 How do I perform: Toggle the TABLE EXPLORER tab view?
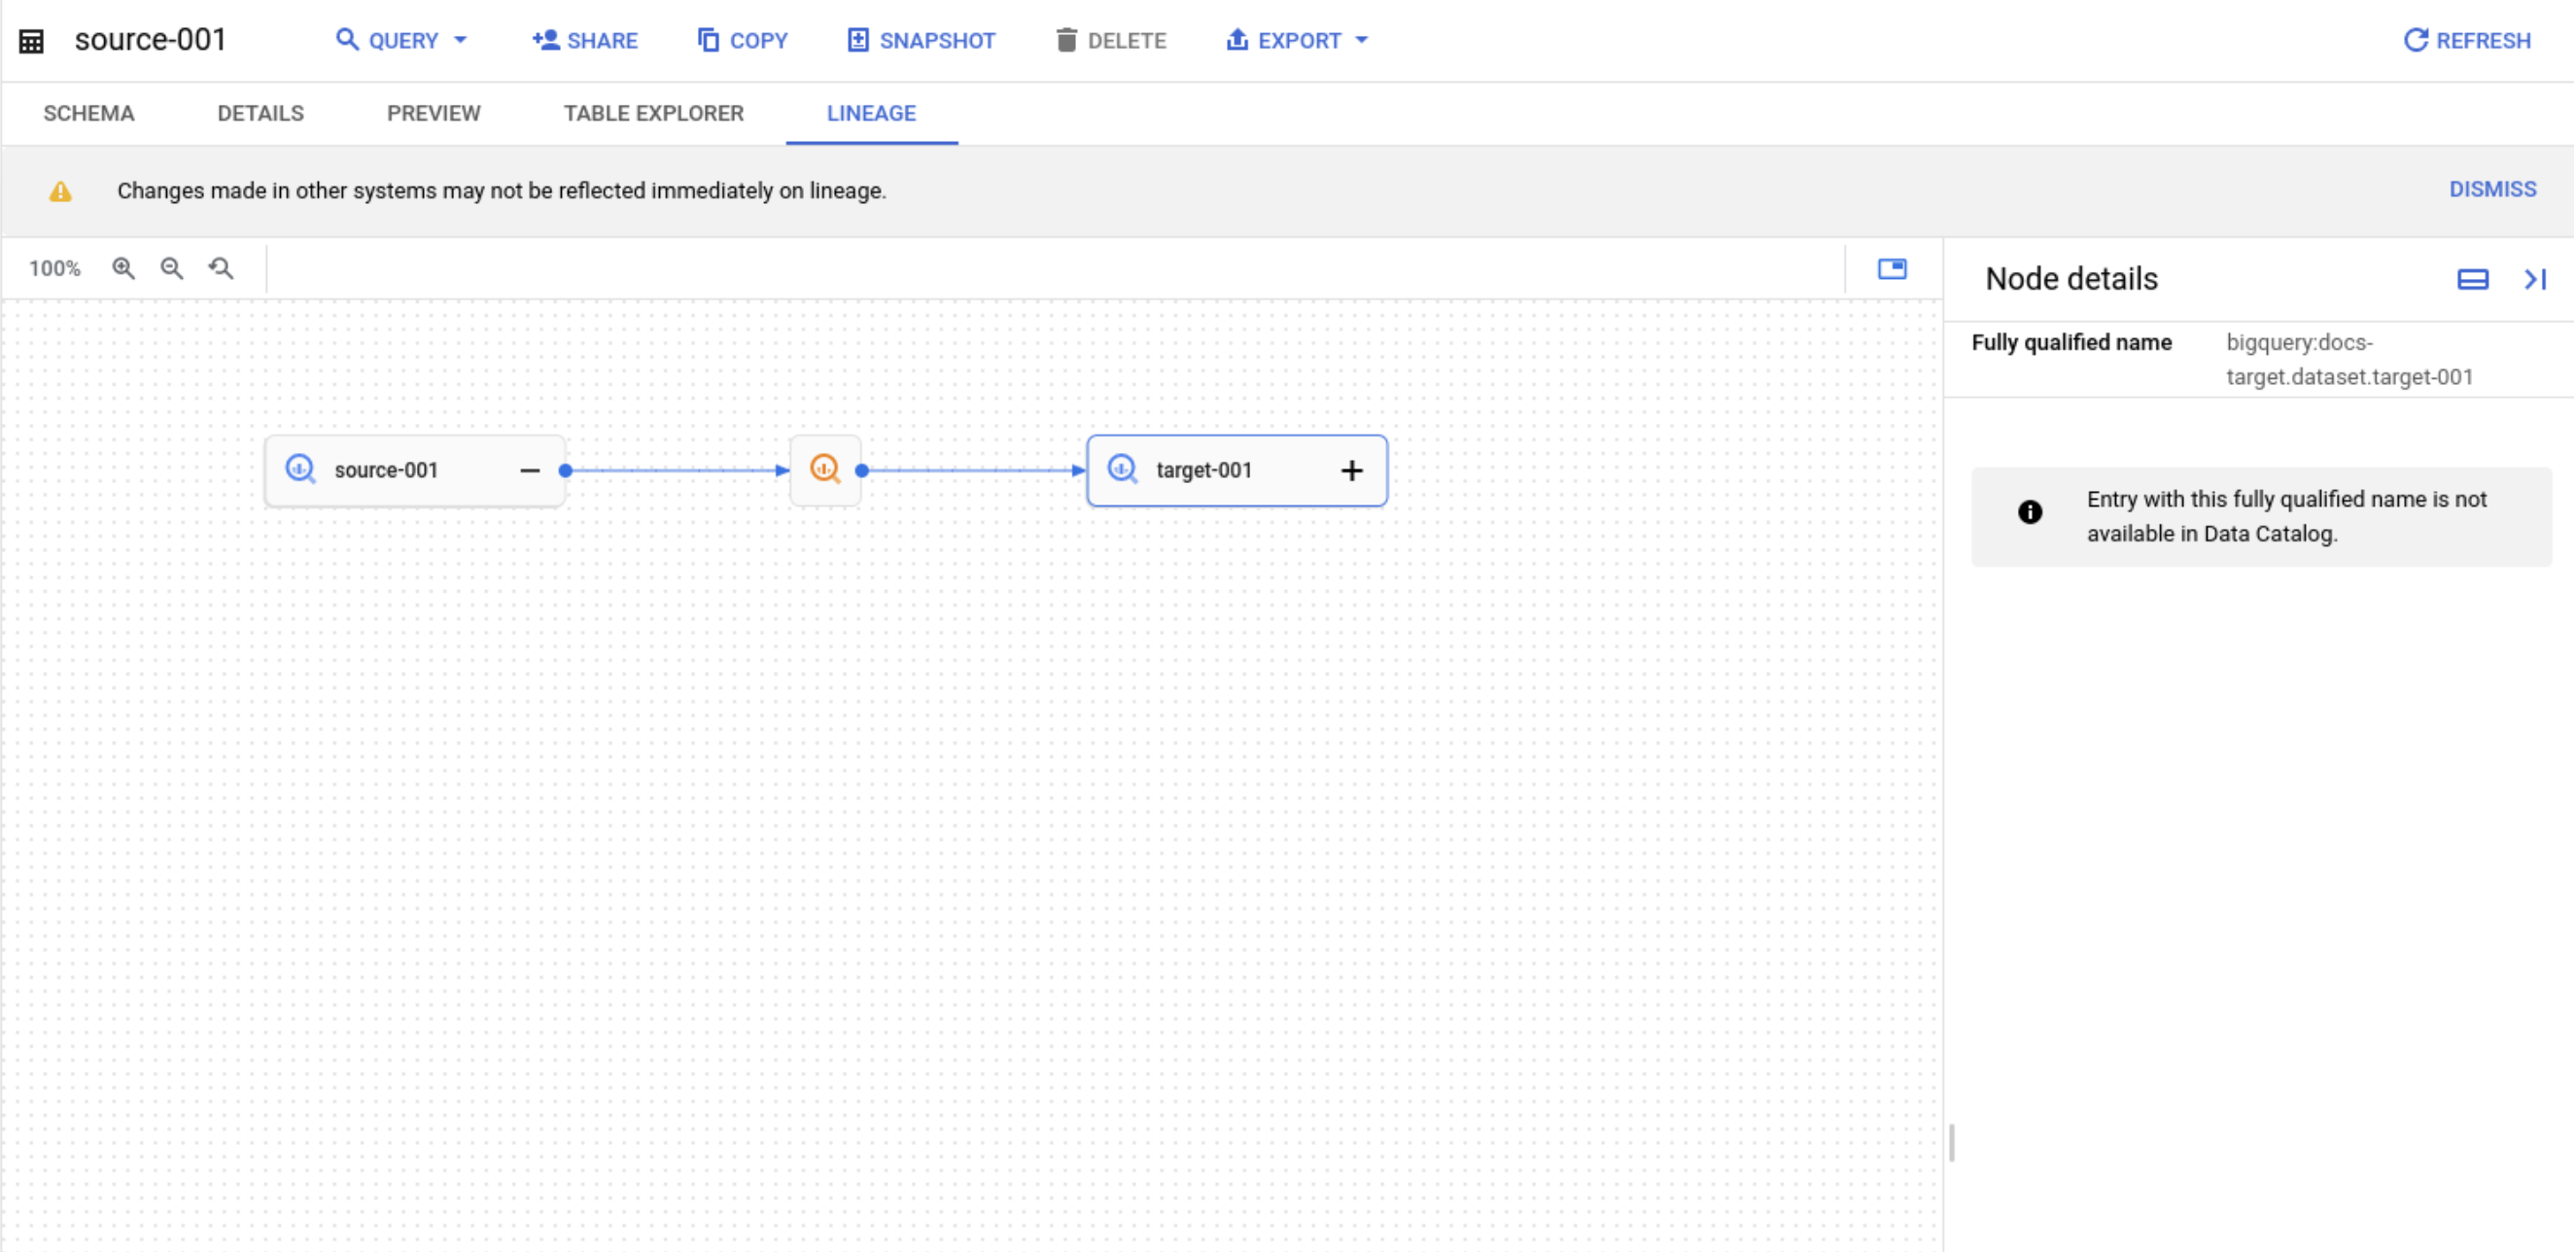coord(653,113)
